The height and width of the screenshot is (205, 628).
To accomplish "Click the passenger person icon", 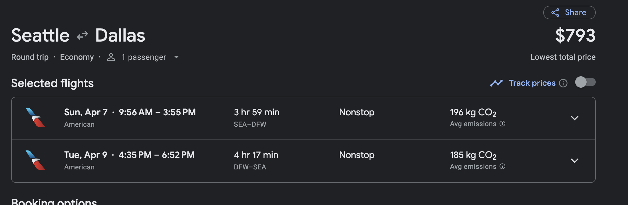I will (111, 57).
